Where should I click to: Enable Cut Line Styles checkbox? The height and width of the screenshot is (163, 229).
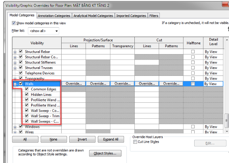[135, 142]
